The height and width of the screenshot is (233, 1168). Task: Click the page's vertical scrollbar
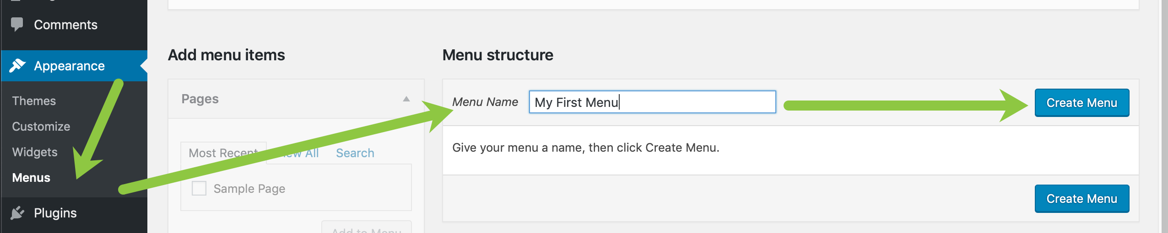point(1164,116)
